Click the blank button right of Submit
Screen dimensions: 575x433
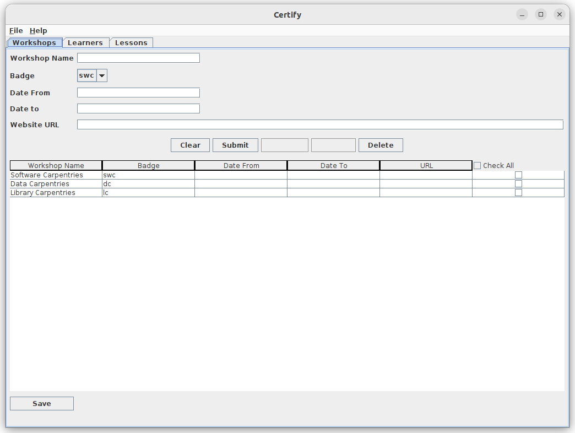coord(285,145)
